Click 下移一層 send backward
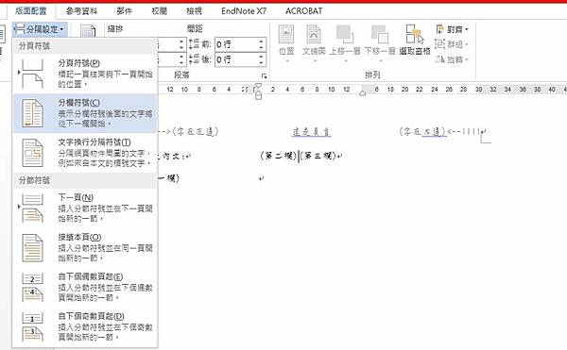The width and height of the screenshot is (567, 350). 380,43
